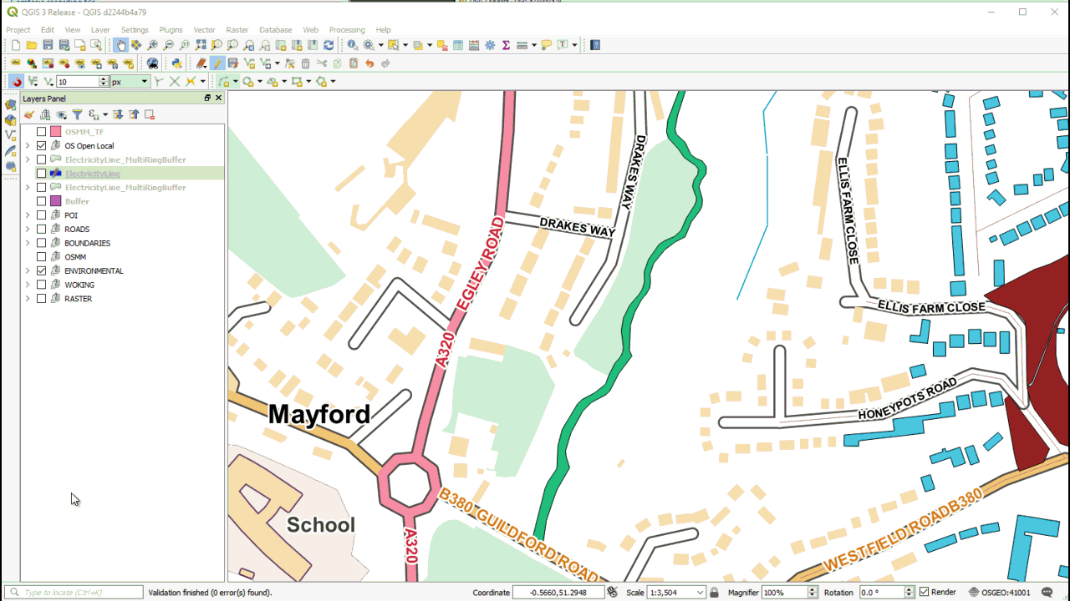The width and height of the screenshot is (1070, 601).
Task: Click the Magnifier 100% spin box
Action: click(790, 593)
